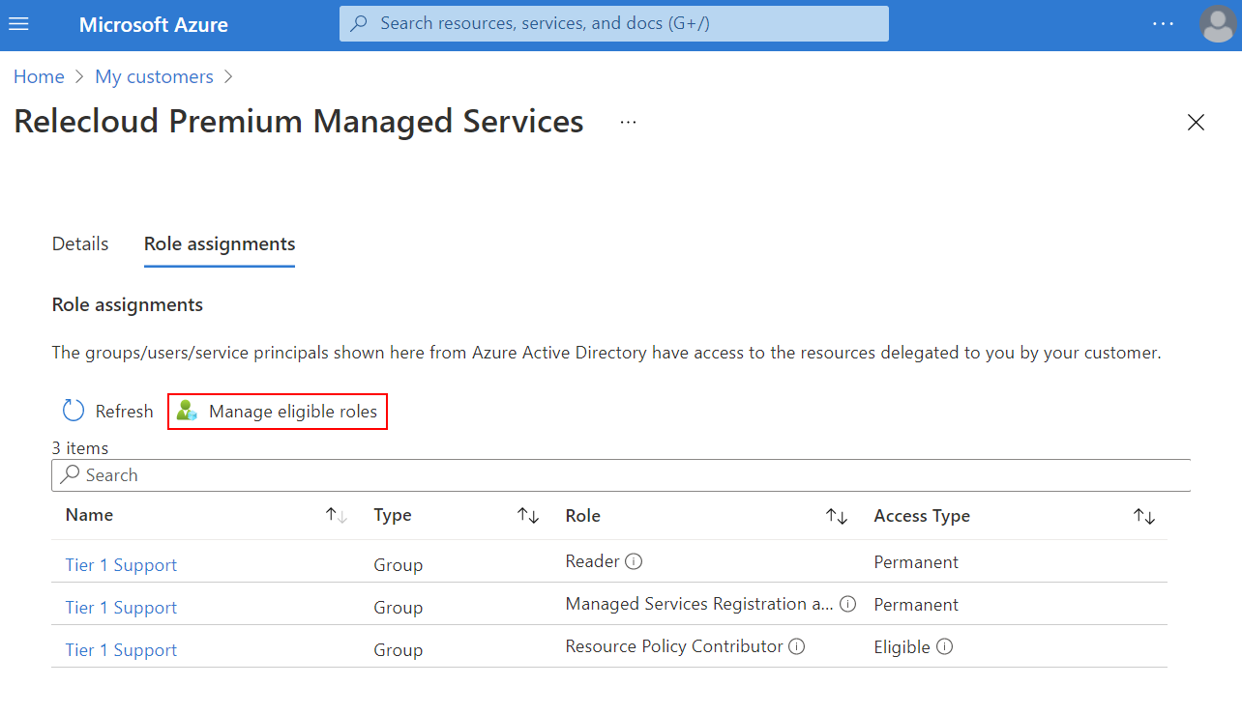This screenshot has height=714, width=1242.
Task: Sort table by Role column
Action: point(837,516)
